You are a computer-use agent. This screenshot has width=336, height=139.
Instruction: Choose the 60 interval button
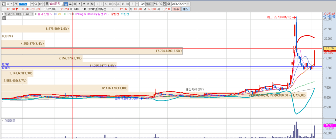(127, 4)
